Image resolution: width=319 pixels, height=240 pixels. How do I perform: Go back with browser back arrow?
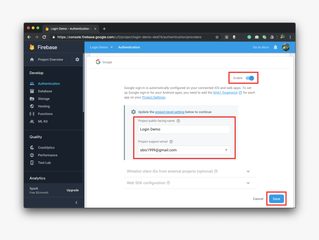pyautogui.click(x=29, y=37)
